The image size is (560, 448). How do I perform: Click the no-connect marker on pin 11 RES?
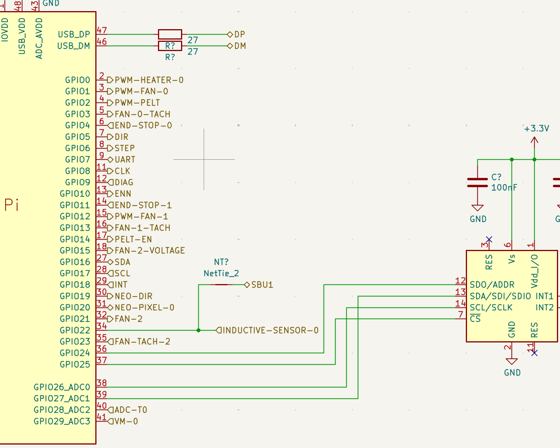tap(534, 353)
